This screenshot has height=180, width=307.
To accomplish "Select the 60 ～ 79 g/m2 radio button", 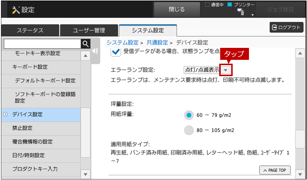I will [x=189, y=115].
